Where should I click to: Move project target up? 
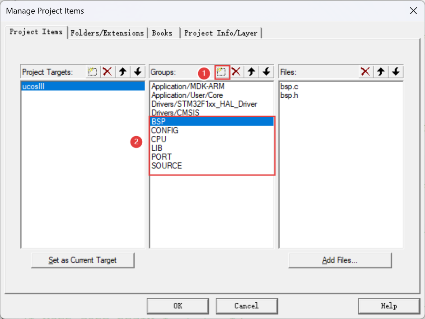(123, 72)
